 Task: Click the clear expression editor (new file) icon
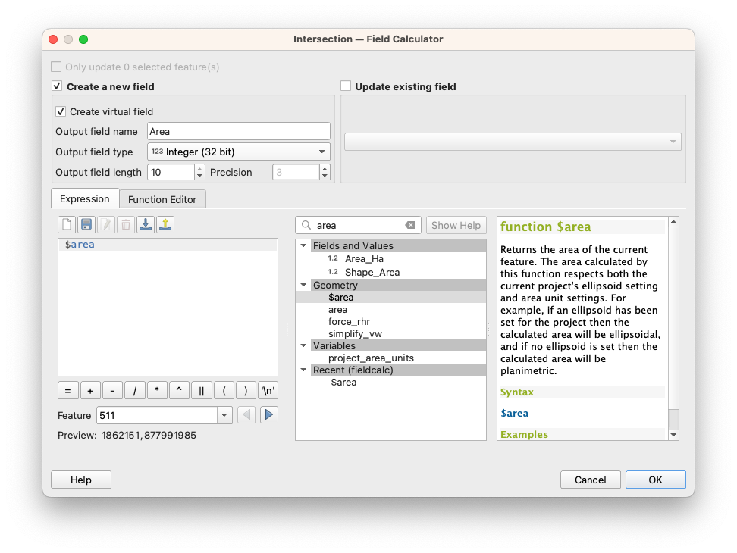pos(67,224)
